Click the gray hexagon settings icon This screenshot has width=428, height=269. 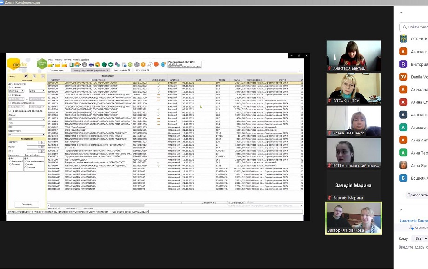137,65
